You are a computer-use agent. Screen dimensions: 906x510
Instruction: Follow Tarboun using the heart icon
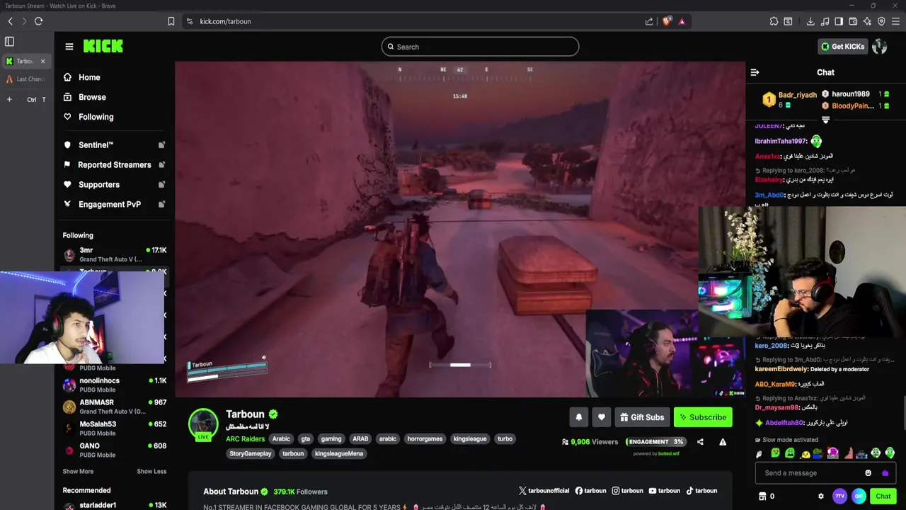(x=601, y=417)
